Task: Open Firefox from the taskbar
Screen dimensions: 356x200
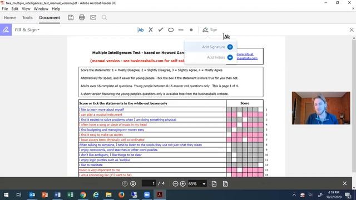Action: pyautogui.click(x=121, y=195)
